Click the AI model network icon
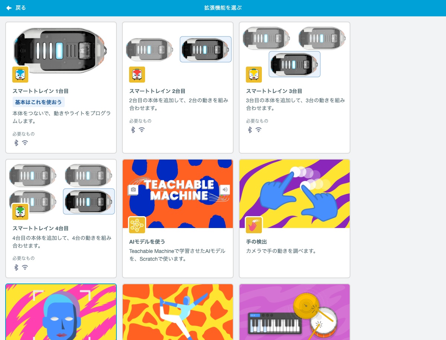Viewport: 446px width, 340px height. coord(137,225)
